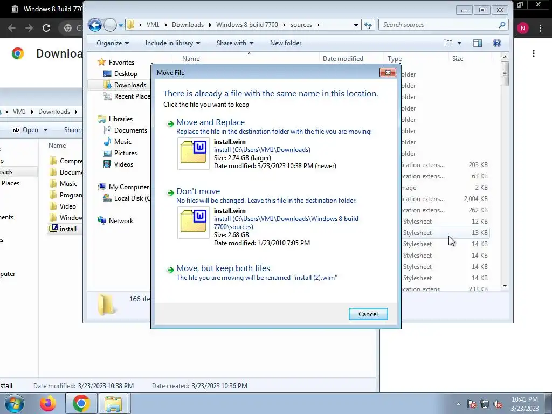Screen dimensions: 552x414
Task: Change view using views icon
Action: (x=448, y=43)
